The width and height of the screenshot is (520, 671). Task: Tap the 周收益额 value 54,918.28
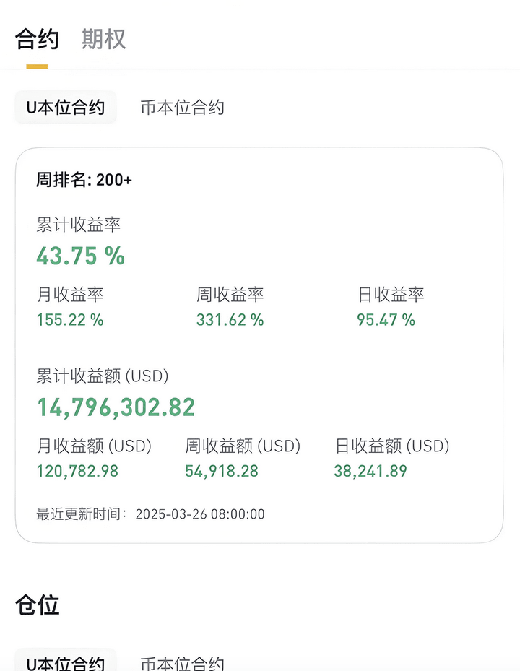(222, 471)
